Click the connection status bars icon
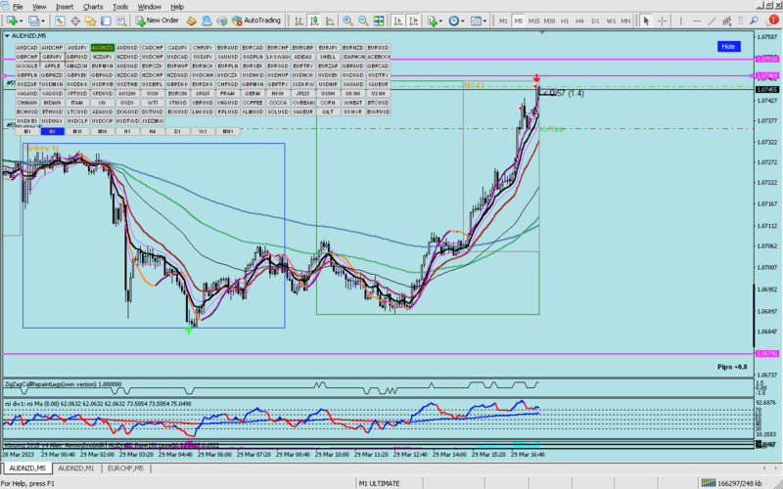 (x=708, y=483)
